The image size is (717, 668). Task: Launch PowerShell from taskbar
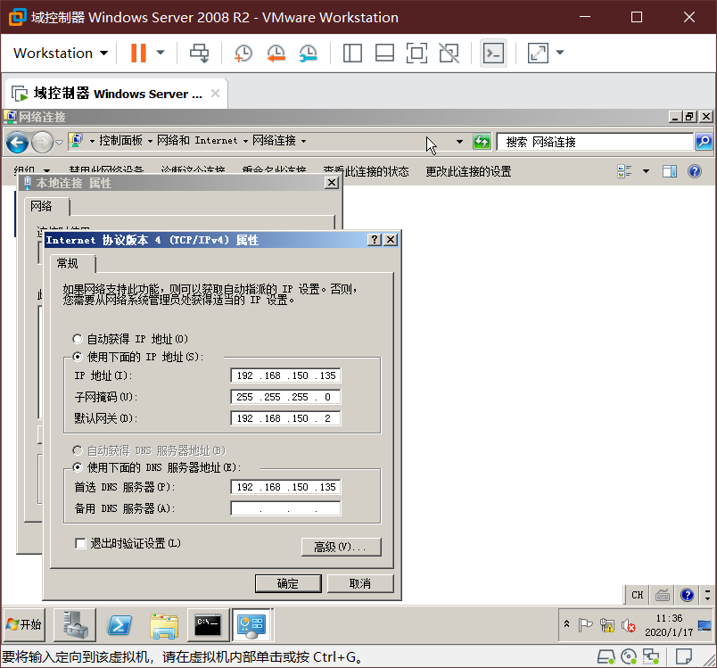pyautogui.click(x=119, y=624)
